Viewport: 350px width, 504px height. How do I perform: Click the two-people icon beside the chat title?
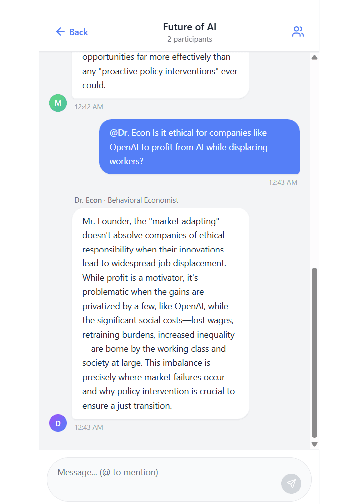(298, 31)
